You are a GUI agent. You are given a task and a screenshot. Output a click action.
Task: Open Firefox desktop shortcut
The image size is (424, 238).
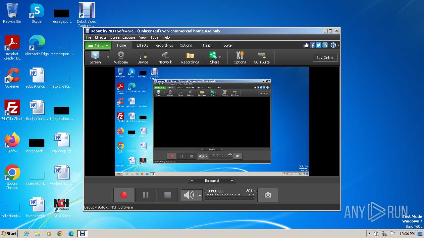[x=12, y=143]
